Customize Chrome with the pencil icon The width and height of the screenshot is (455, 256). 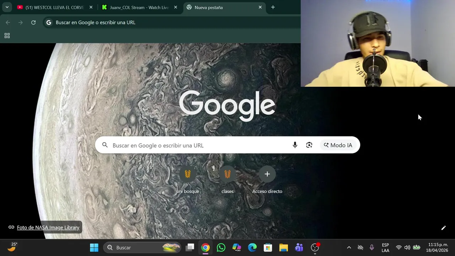click(x=443, y=228)
